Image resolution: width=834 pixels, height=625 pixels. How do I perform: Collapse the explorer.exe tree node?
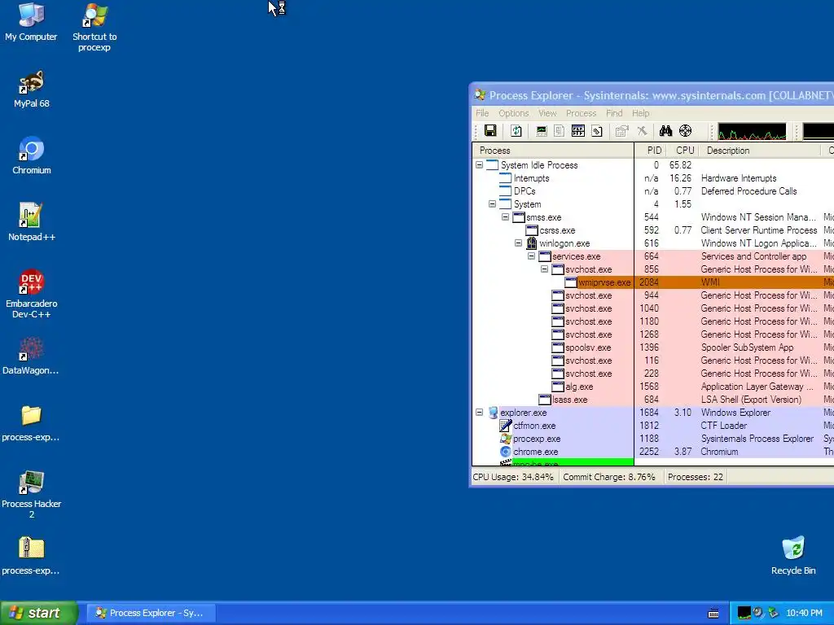pyautogui.click(x=479, y=413)
